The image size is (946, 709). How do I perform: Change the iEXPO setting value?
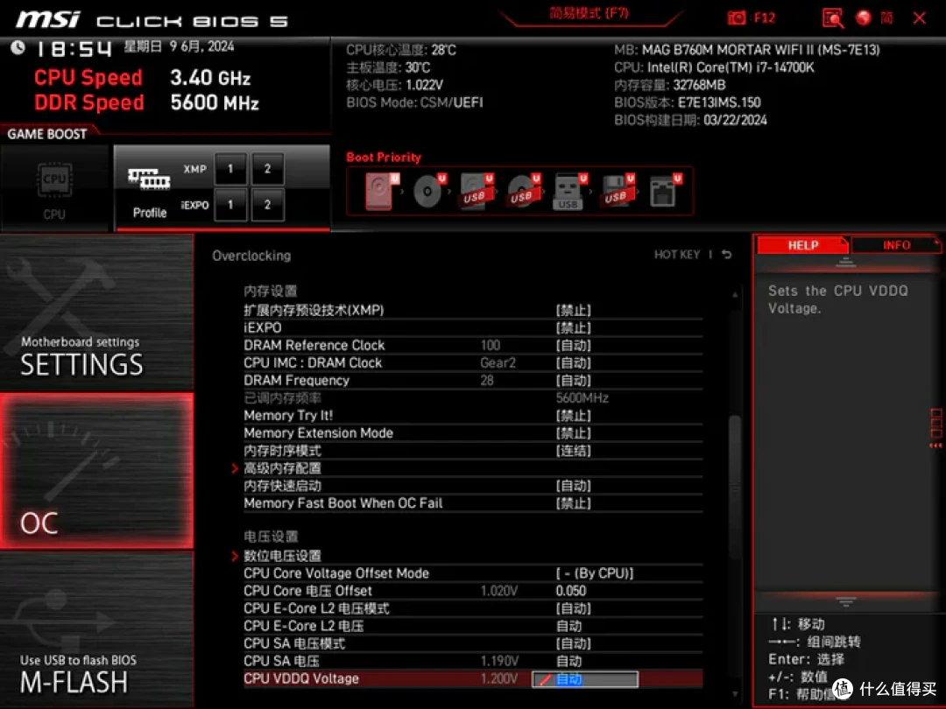(x=573, y=327)
